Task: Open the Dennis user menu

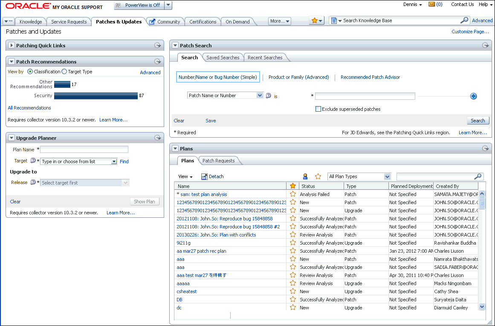Action: pyautogui.click(x=413, y=4)
